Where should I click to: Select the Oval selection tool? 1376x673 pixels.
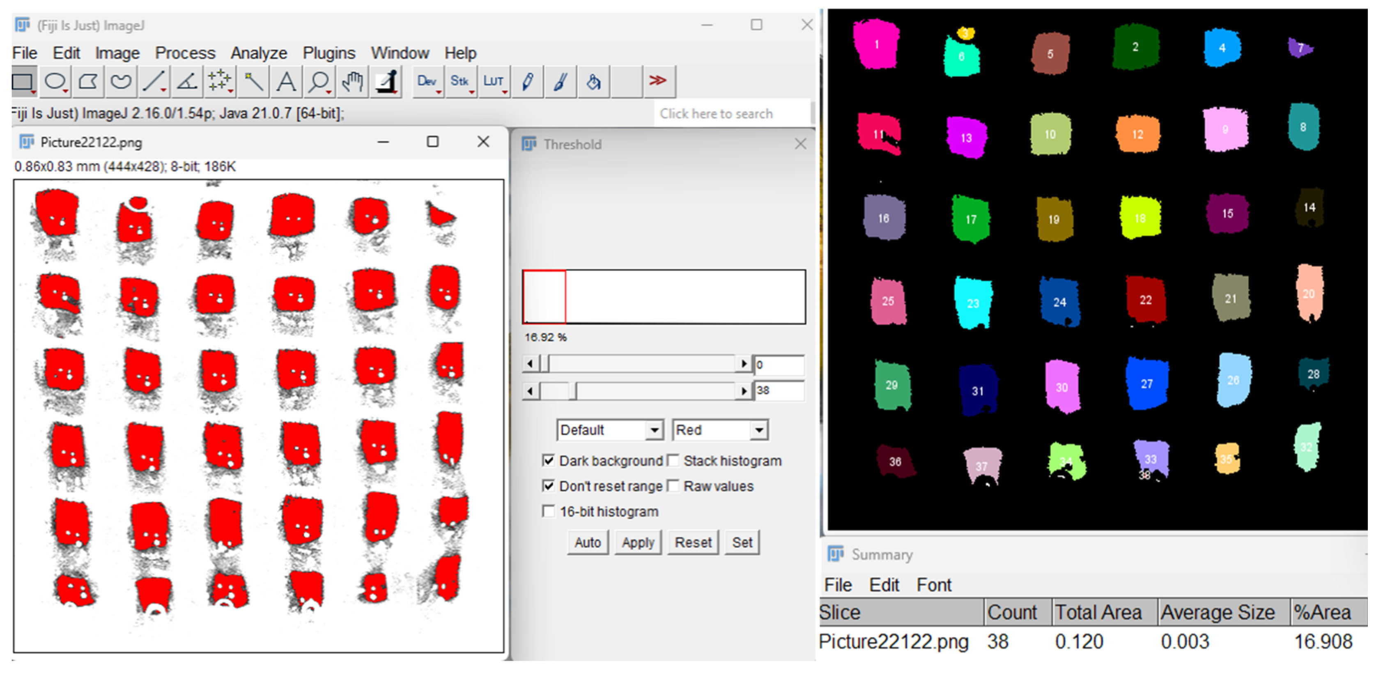click(x=55, y=82)
